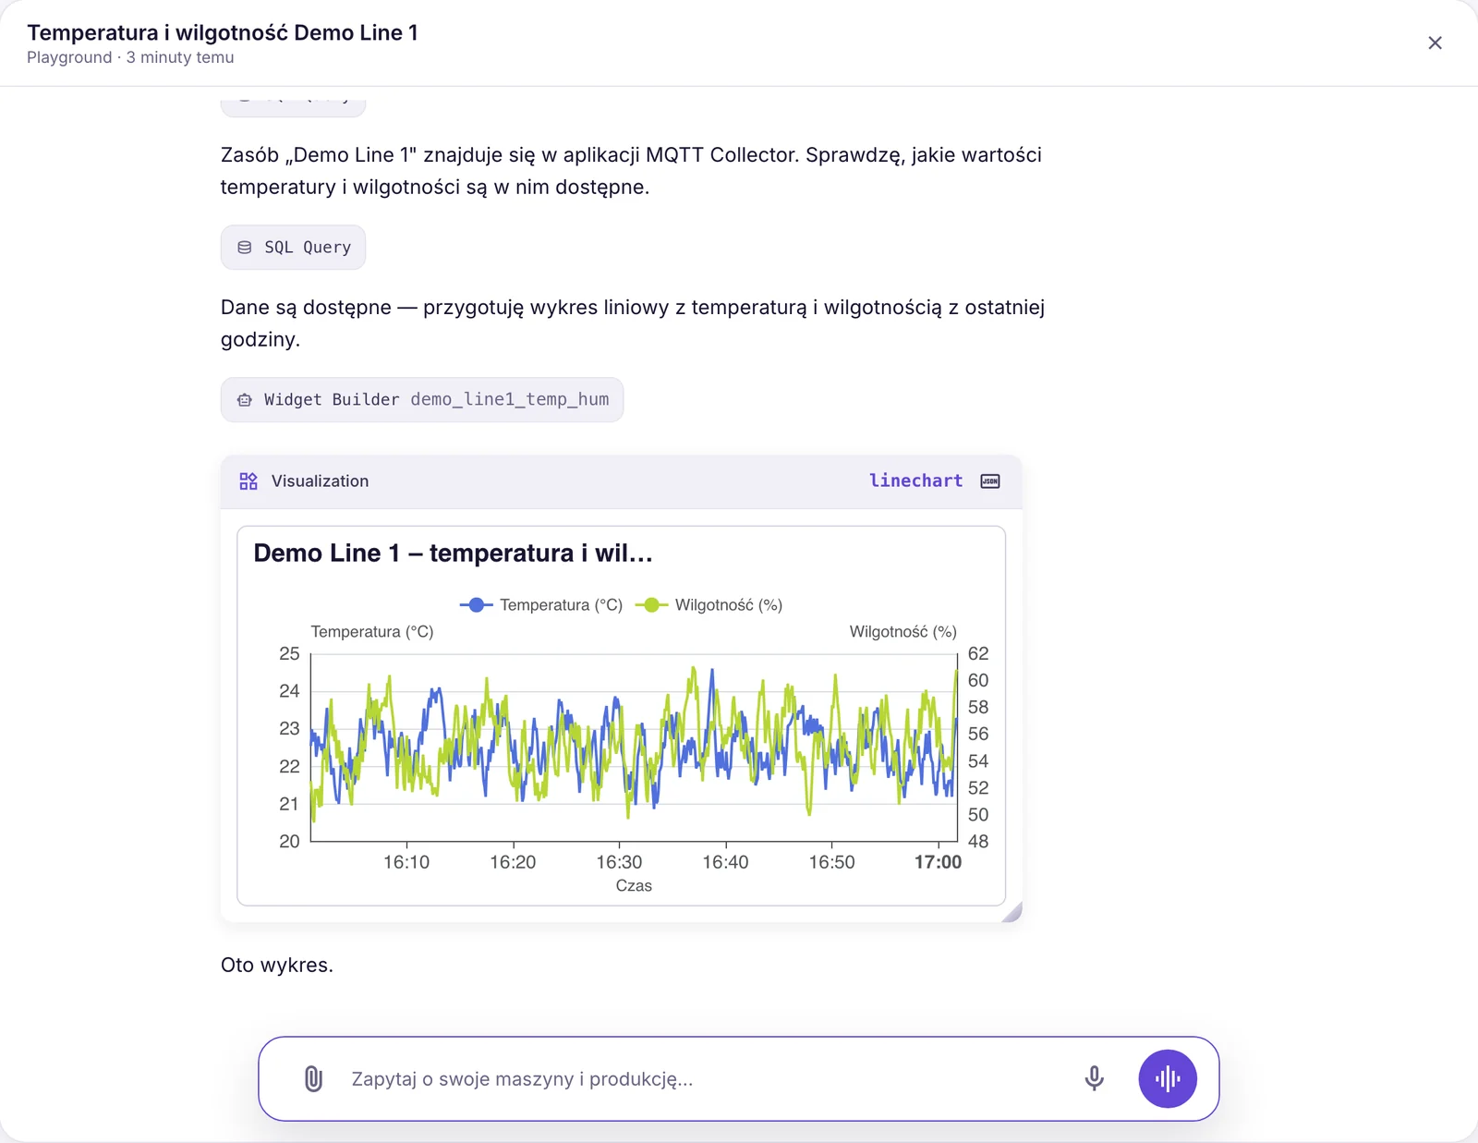Click the microphone dictation icon

(1094, 1078)
